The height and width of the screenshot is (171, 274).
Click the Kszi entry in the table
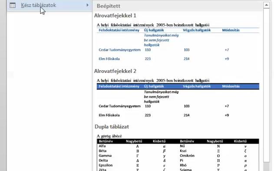coord(183,151)
